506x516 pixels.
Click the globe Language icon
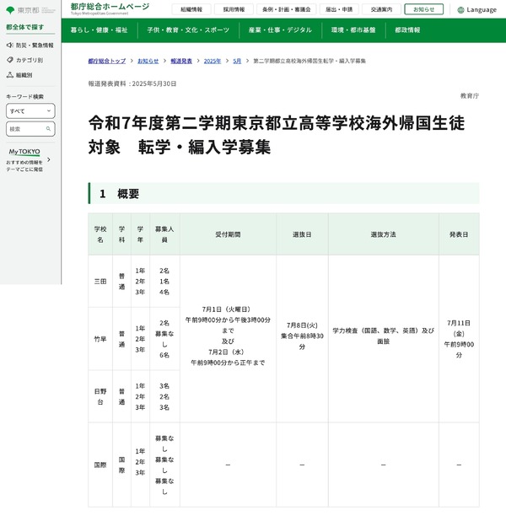460,9
